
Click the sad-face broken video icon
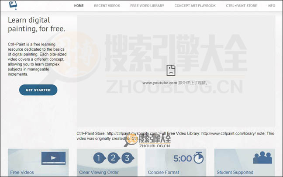coord(171,70)
